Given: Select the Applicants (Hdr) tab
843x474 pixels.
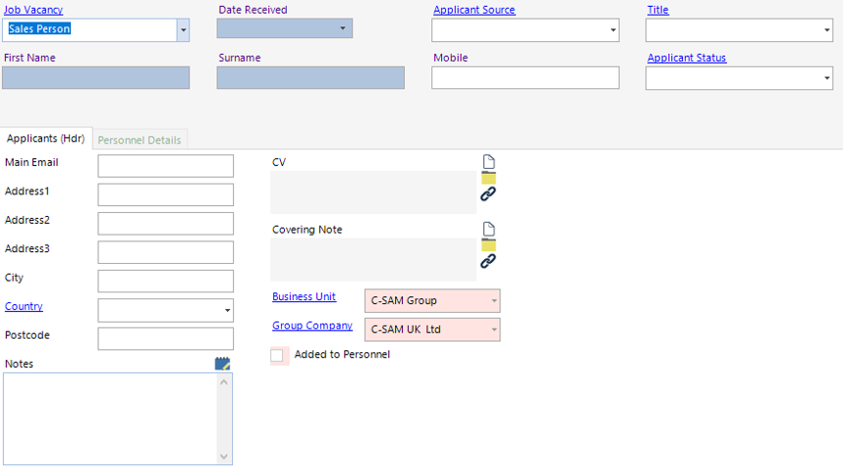Looking at the screenshot, I should 46,139.
